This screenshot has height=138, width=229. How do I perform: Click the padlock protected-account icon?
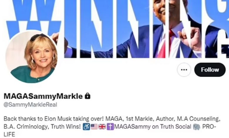tap(87, 96)
